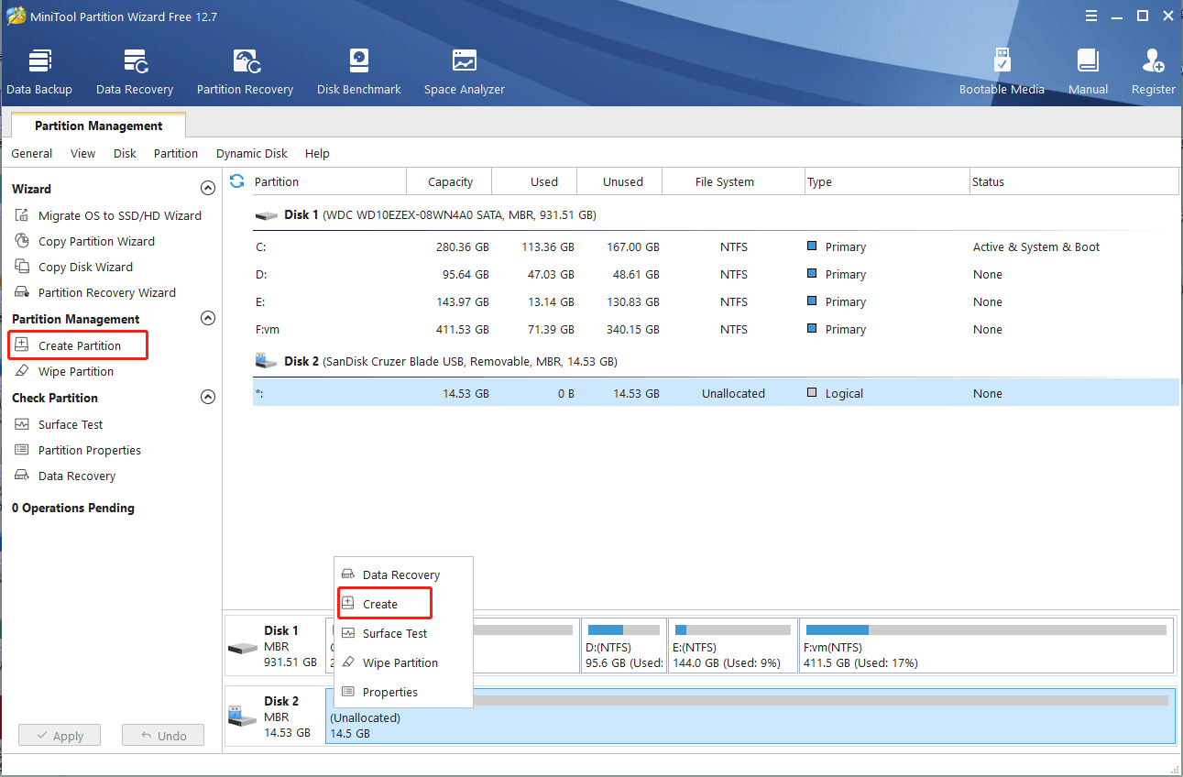Open the Data Backup tool
Image resolution: width=1183 pixels, height=777 pixels.
(39, 72)
